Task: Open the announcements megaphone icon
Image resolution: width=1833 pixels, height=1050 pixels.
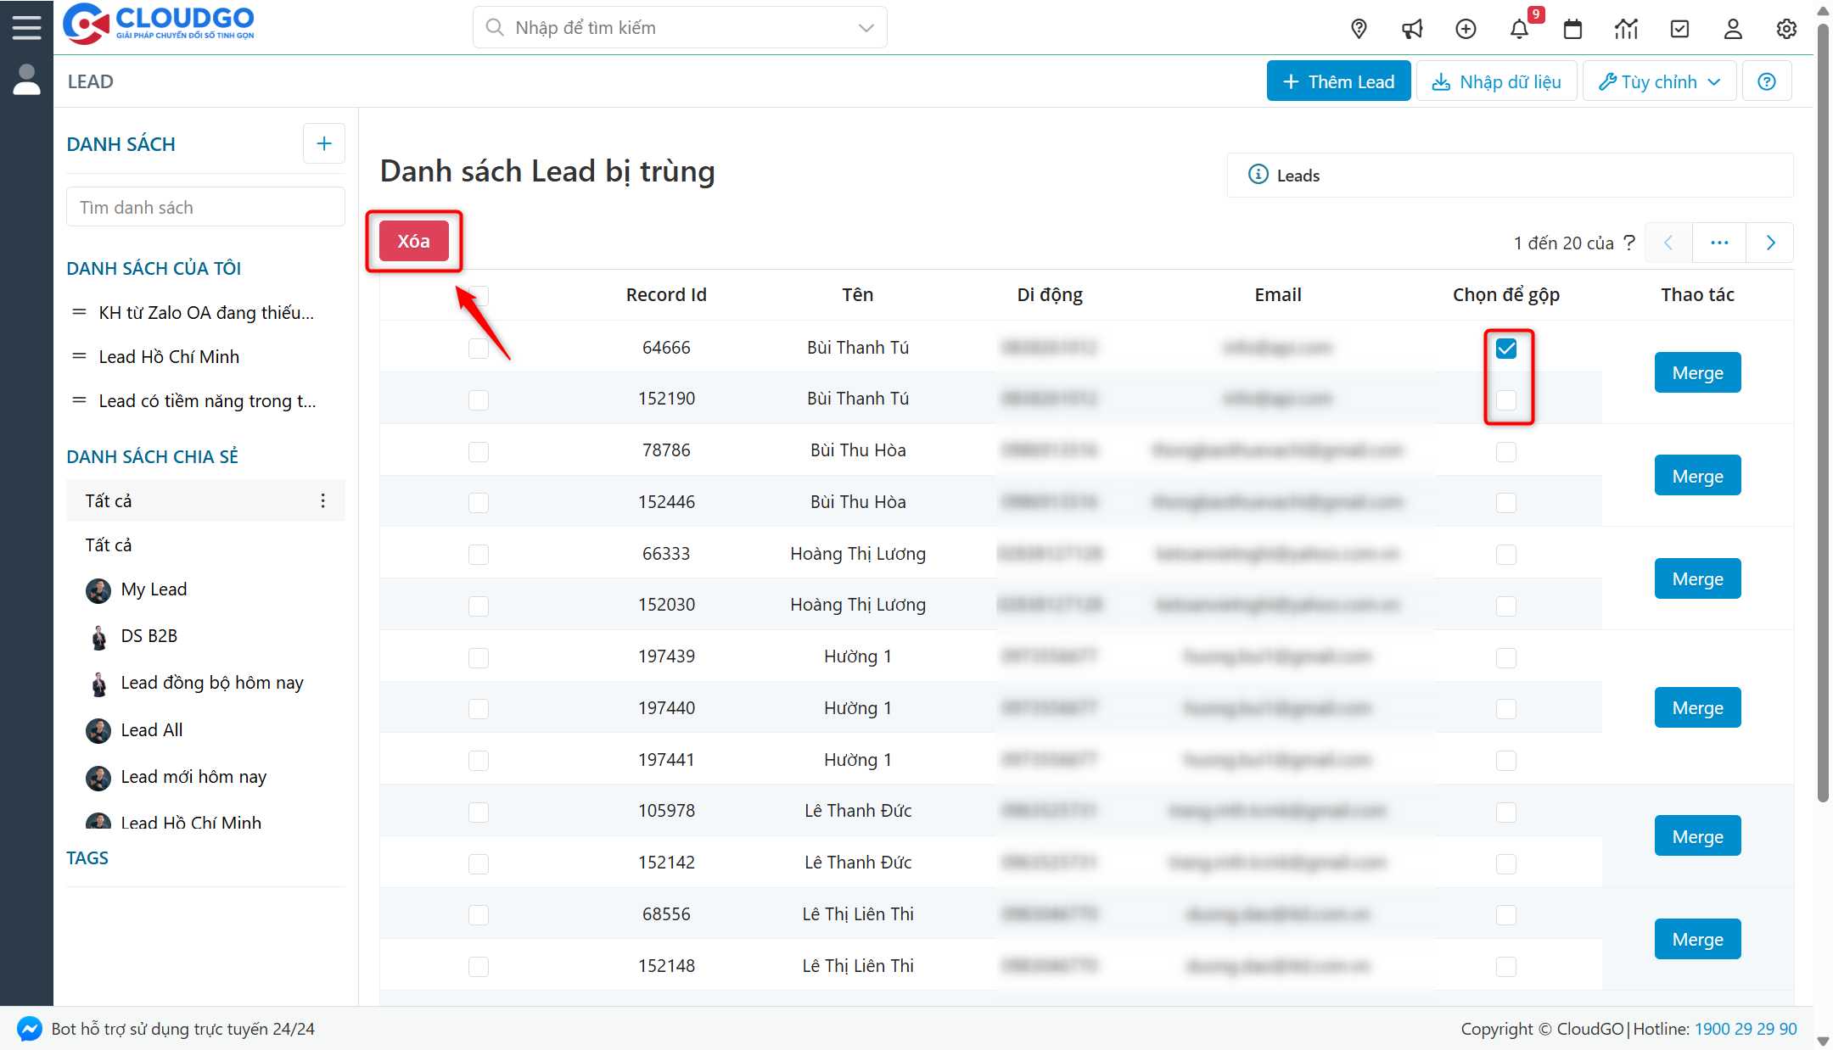Action: click(1412, 28)
